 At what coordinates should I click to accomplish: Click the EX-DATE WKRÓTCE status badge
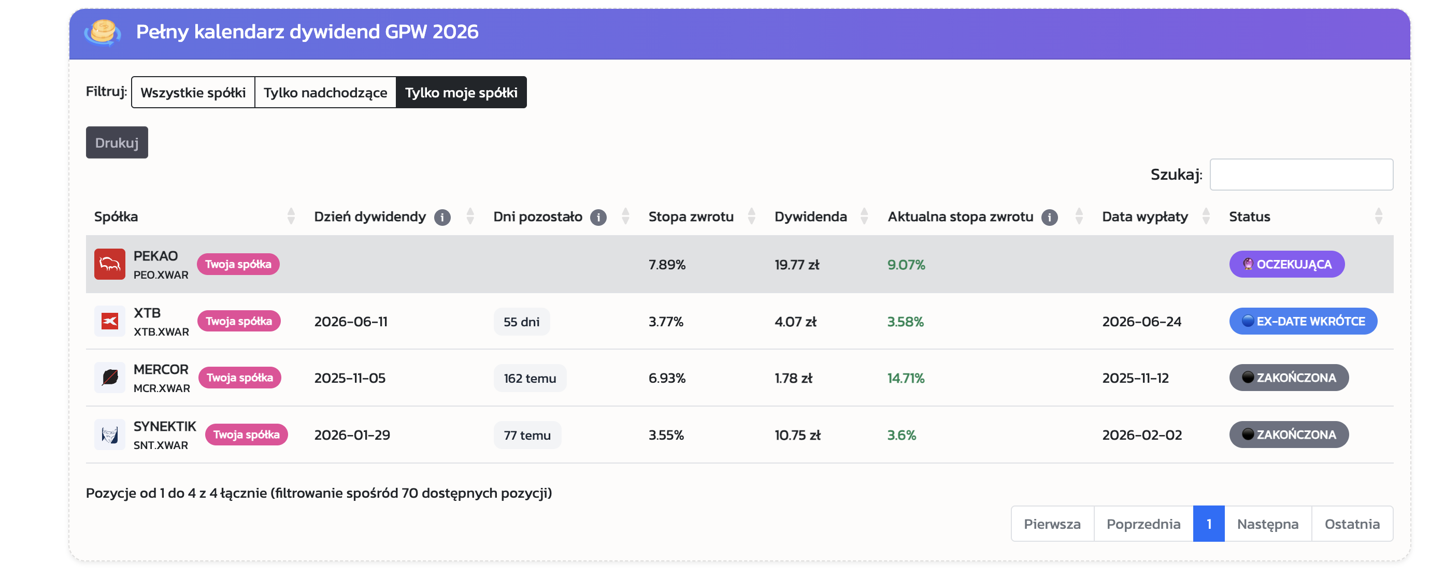1303,321
